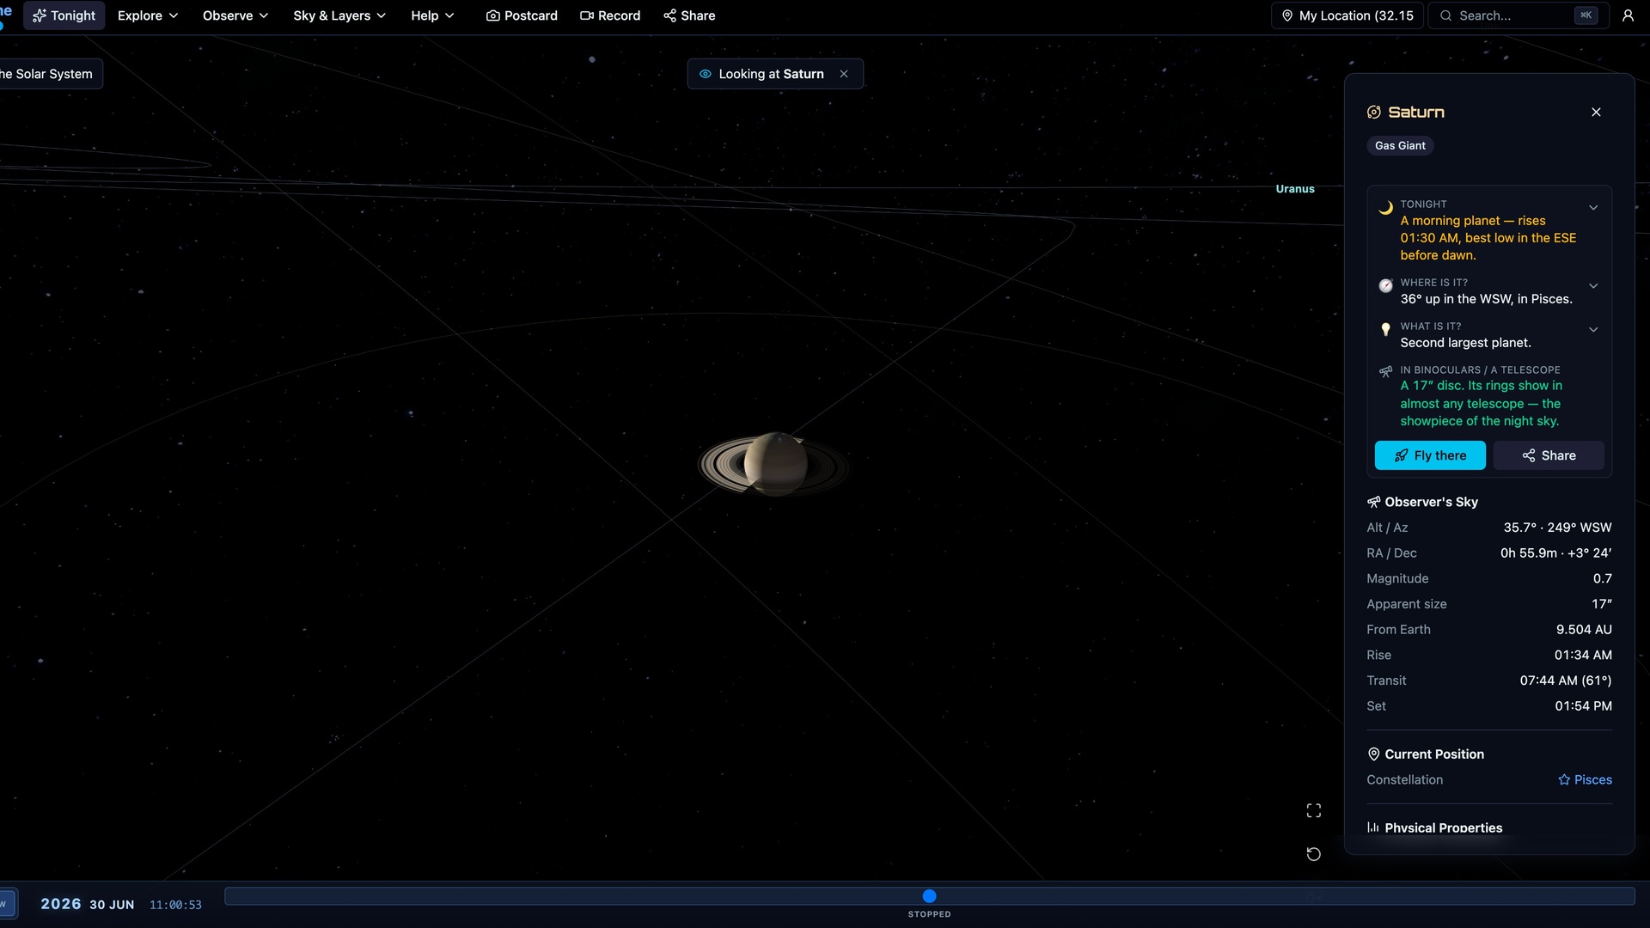Viewport: 1650px width, 928px height.
Task: Close the Saturn info panel
Action: coord(1596,112)
